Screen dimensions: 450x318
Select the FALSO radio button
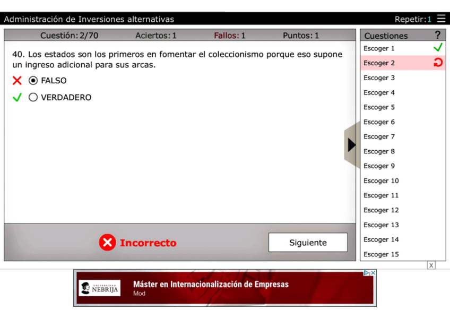[33, 80]
